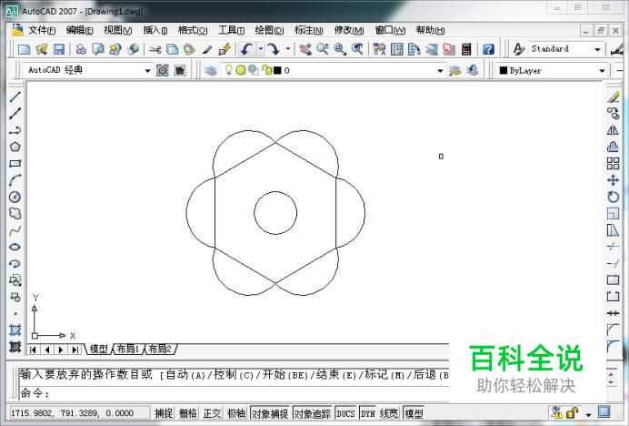Click the command window scrollbar
Image resolution: width=629 pixels, height=426 pixels.
click(x=612, y=379)
